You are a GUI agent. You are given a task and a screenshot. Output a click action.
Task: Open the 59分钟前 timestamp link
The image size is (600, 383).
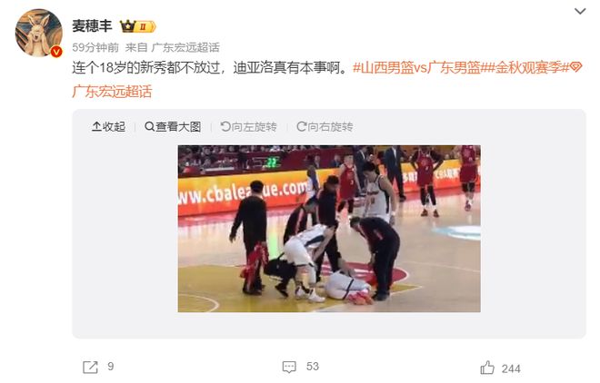[95, 47]
